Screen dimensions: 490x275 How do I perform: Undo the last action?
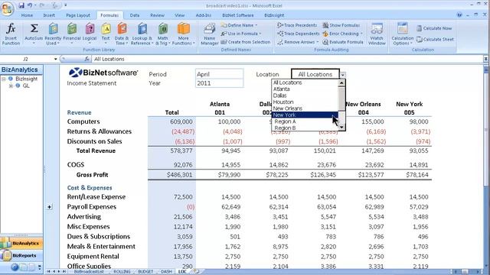(x=30, y=5)
